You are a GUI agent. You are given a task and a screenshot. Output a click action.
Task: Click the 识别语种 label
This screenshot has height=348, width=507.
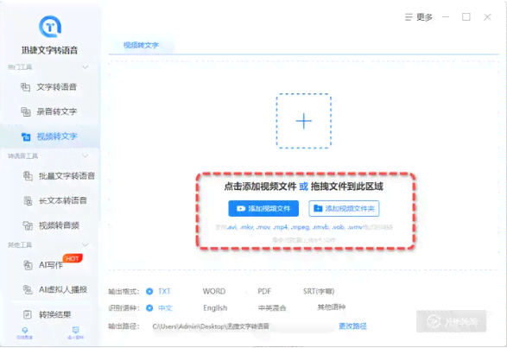tap(124, 308)
